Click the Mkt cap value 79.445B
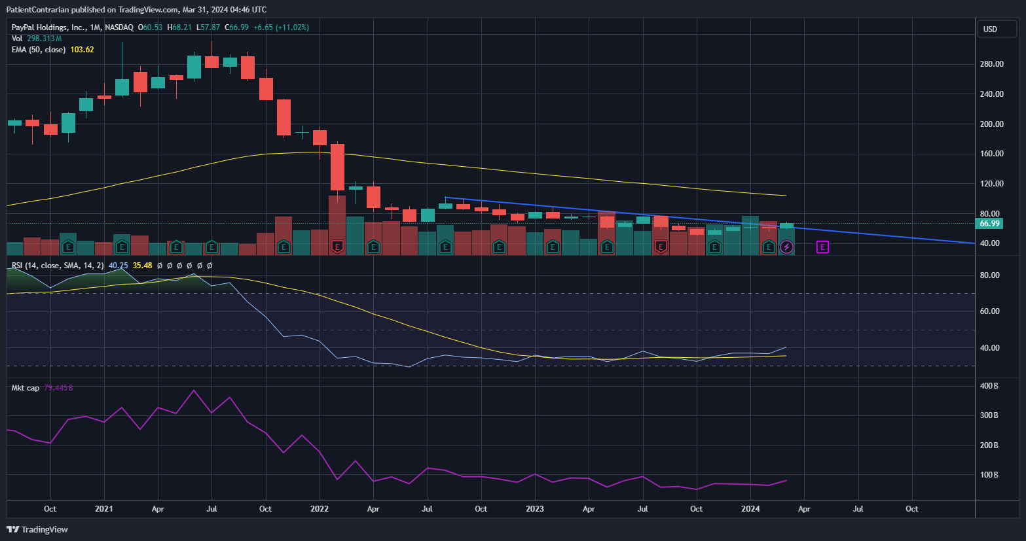 58,388
